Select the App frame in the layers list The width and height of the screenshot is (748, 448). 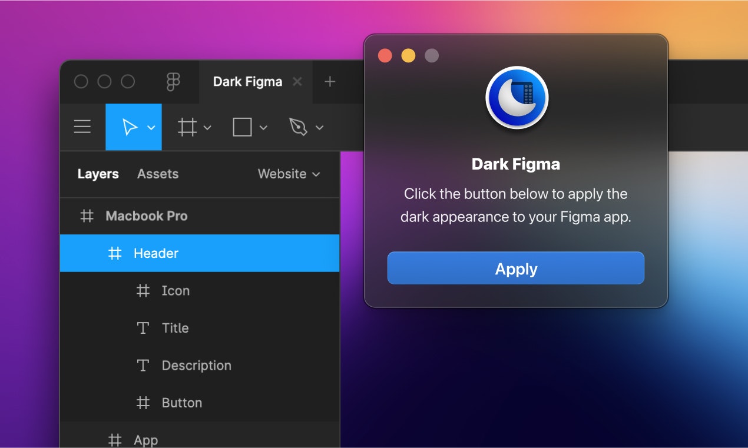pyautogui.click(x=145, y=439)
